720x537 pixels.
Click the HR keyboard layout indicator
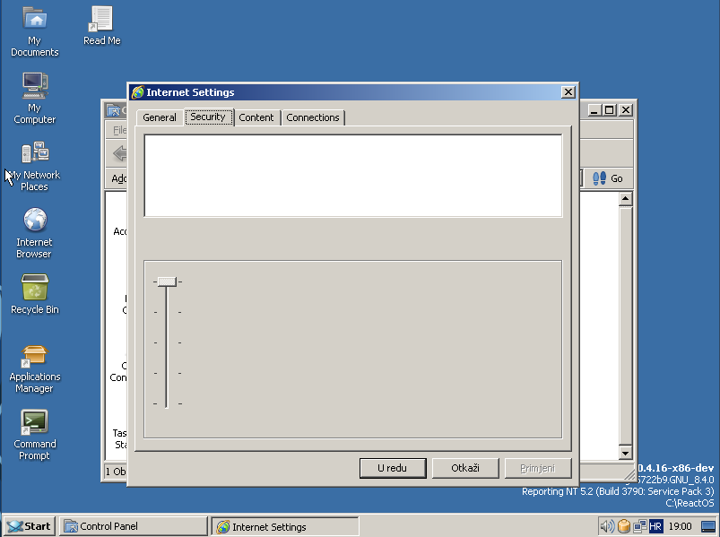point(655,526)
